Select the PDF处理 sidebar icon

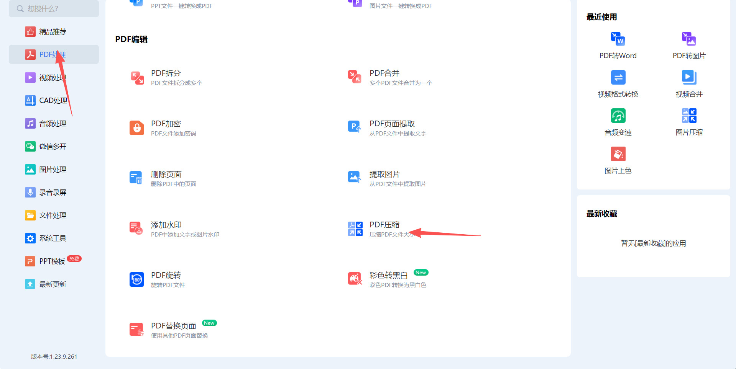(x=30, y=54)
